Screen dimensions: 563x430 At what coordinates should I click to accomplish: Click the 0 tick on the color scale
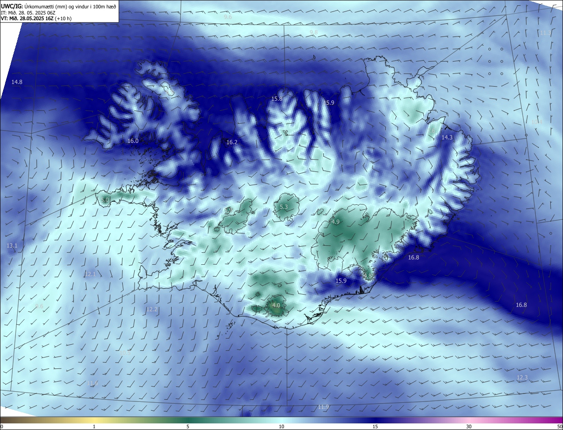pos(2,427)
